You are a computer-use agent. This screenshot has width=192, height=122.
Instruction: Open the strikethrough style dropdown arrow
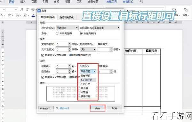click(5, 15)
